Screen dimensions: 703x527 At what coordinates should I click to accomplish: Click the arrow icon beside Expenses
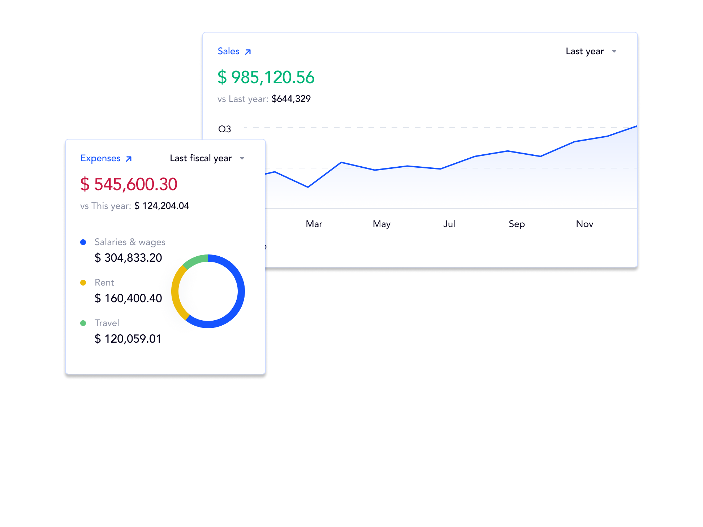tap(129, 159)
